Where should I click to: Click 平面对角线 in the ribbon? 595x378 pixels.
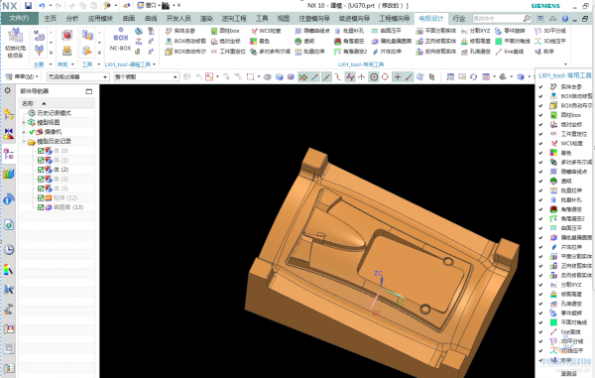coord(513,41)
